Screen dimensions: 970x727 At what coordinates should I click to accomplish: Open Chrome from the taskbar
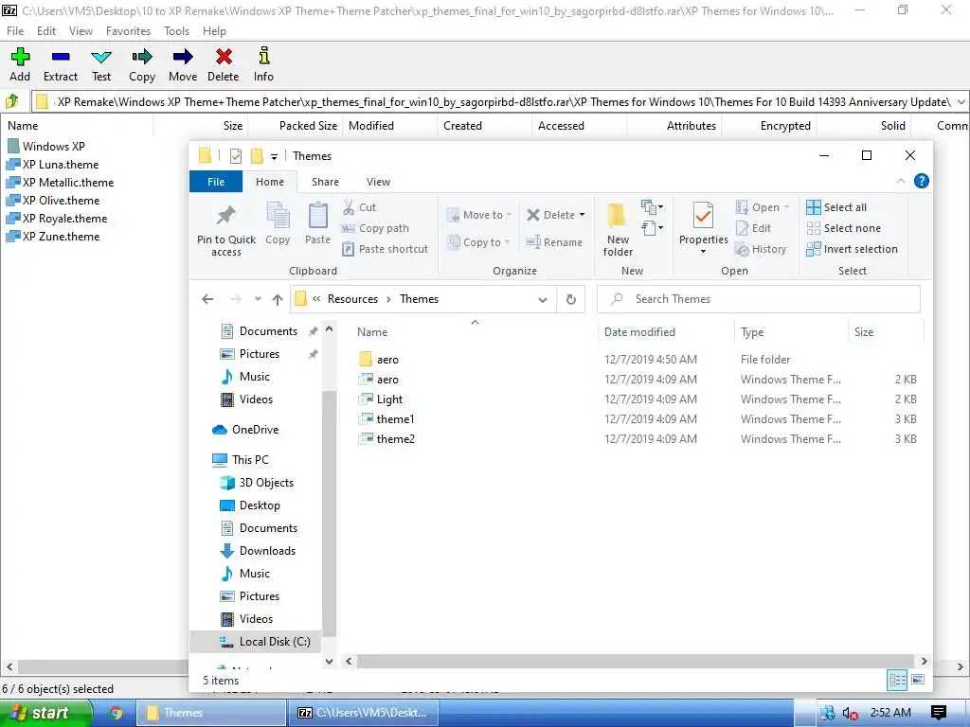[116, 713]
